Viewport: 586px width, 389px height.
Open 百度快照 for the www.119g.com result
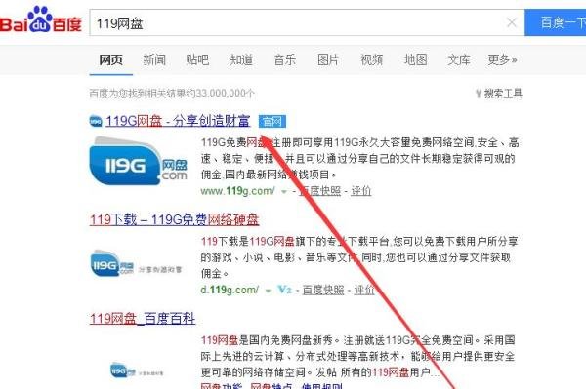click(x=320, y=191)
